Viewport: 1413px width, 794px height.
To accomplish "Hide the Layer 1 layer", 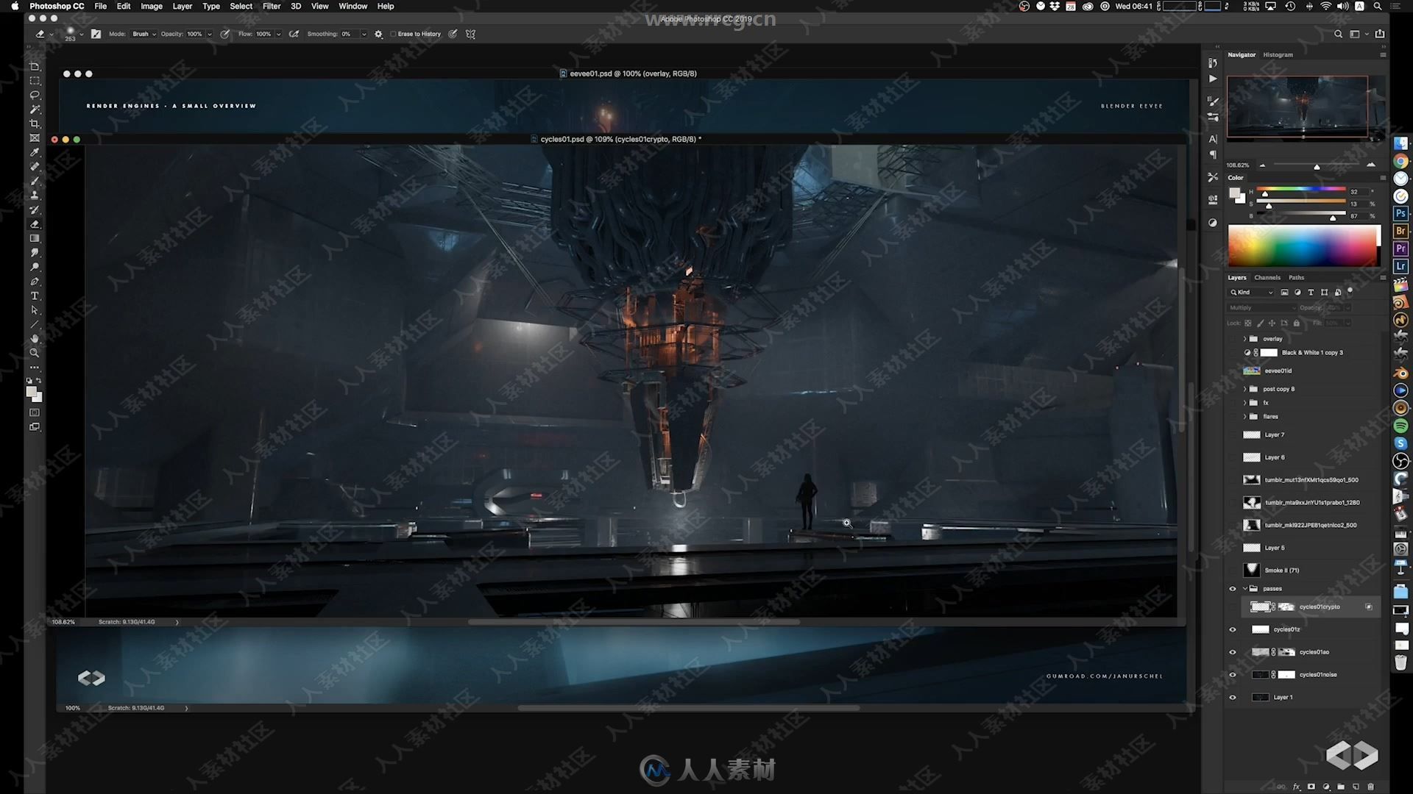I will coord(1233,697).
